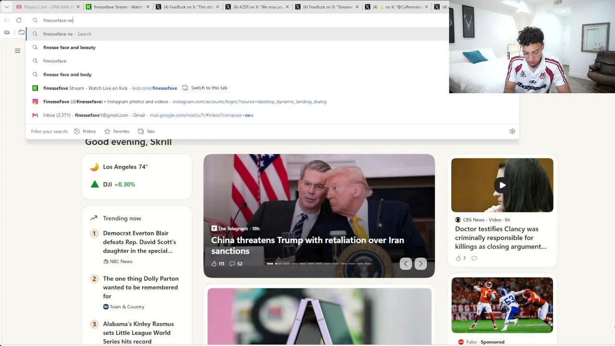Open the favorites folder icon
The width and height of the screenshot is (615, 346).
click(x=21, y=32)
